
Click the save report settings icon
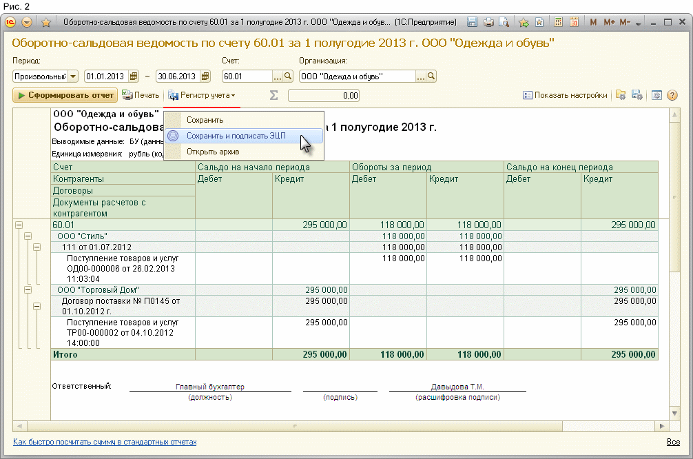(637, 96)
